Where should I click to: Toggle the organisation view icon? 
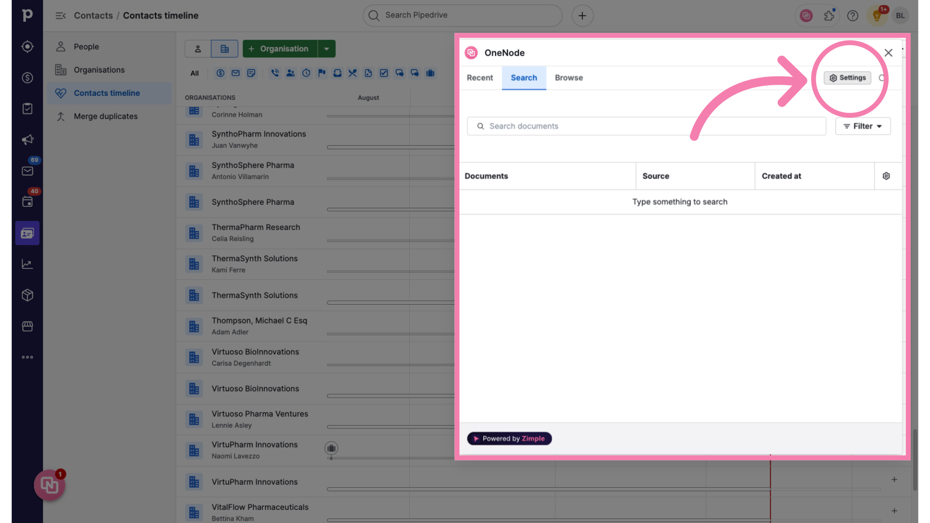224,48
